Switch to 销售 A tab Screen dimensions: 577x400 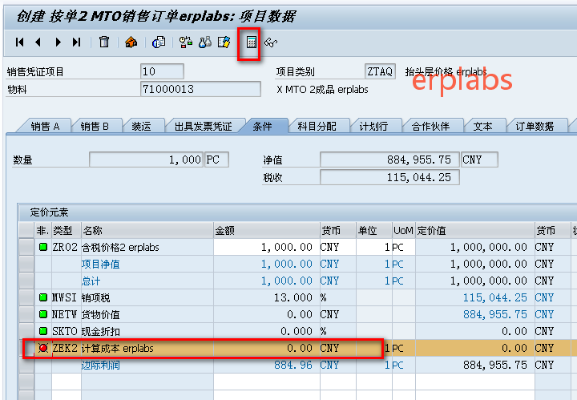tap(45, 127)
